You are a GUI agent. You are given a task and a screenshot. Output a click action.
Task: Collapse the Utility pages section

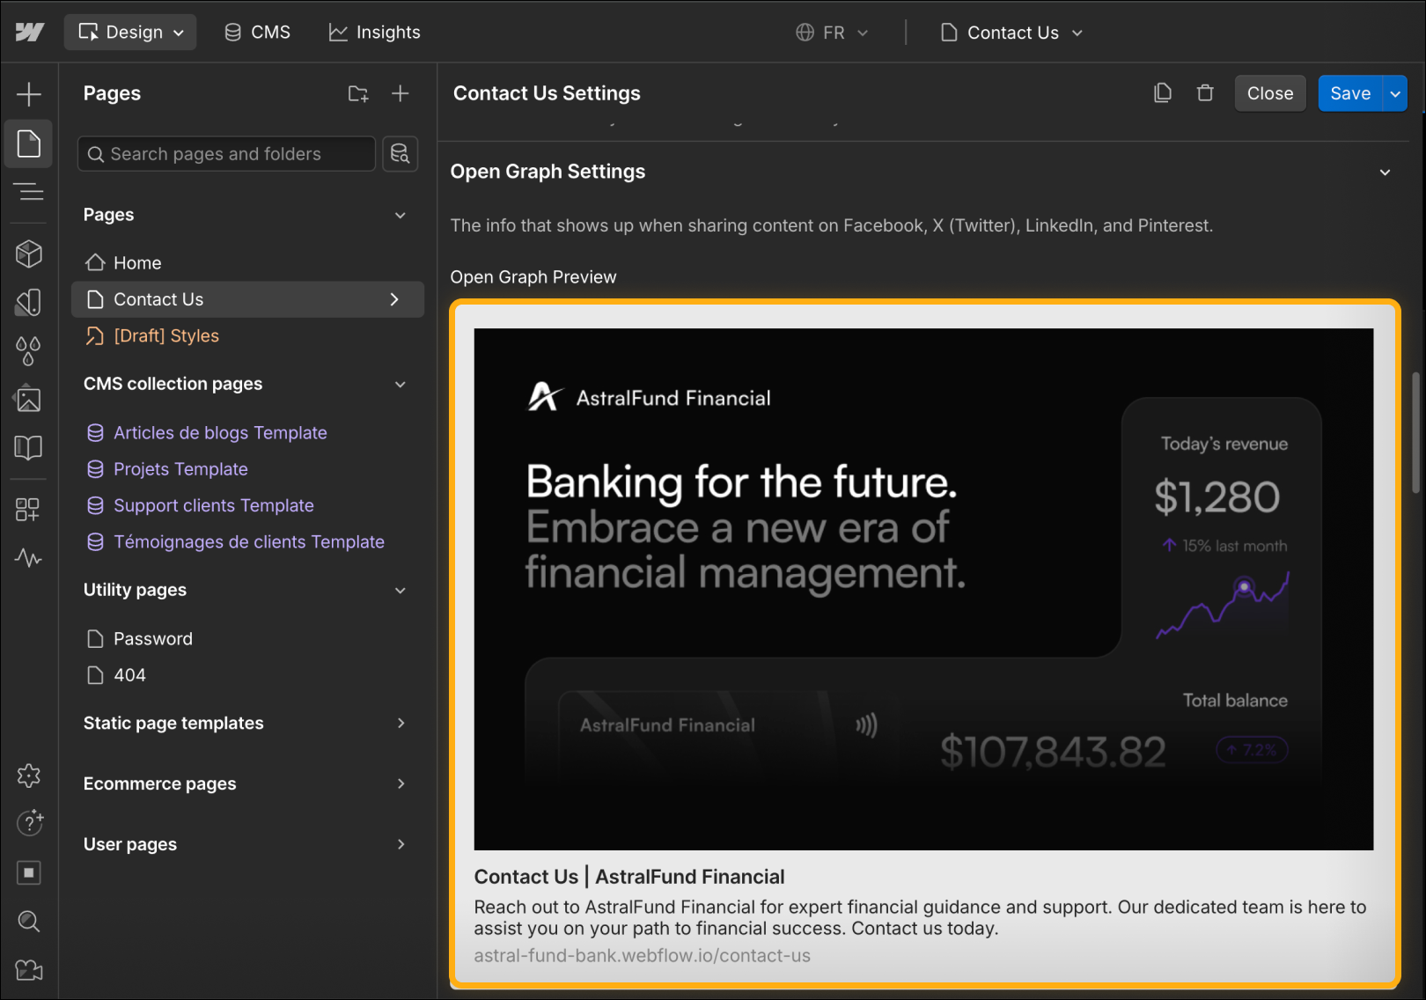pos(401,591)
